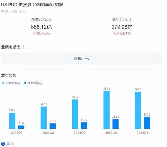The image size is (167, 147).
Task: Click the 279.98亿 net profit figure
Action: [x=122, y=27]
